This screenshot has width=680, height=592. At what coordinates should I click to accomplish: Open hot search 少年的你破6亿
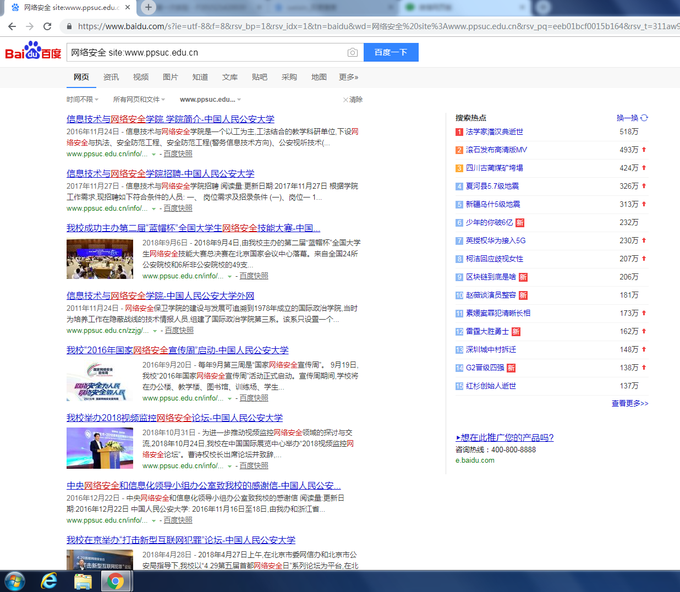pos(490,222)
